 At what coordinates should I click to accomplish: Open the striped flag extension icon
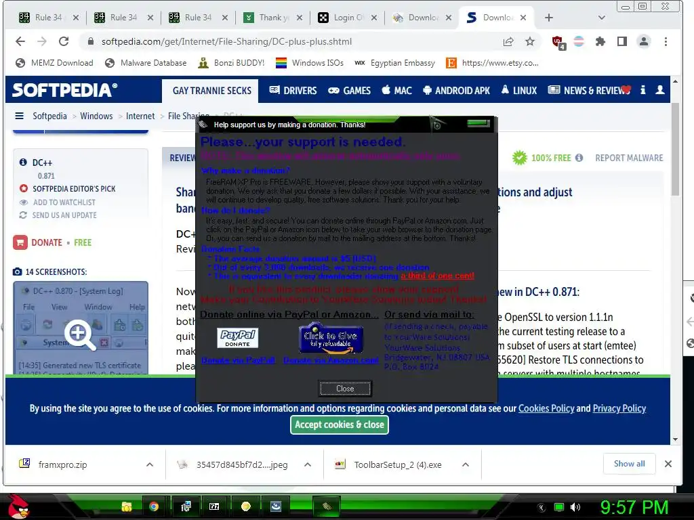pyautogui.click(x=579, y=41)
